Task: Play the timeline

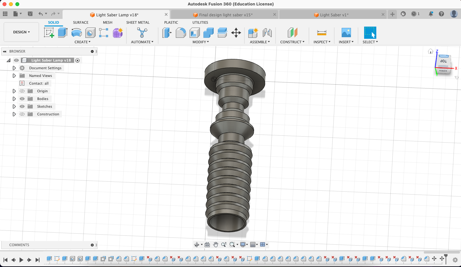Action: 21,260
